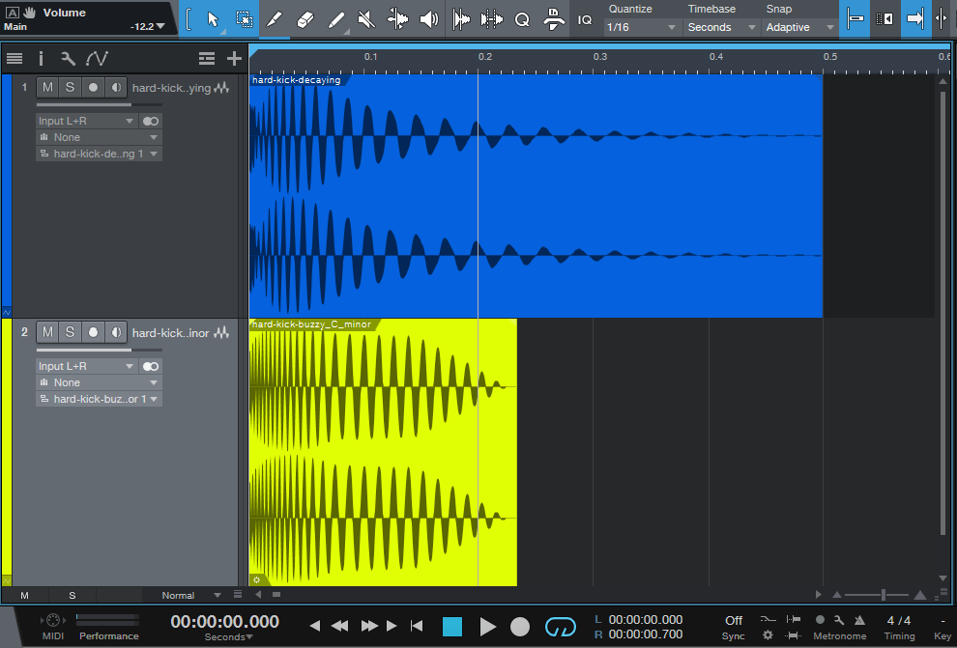Arm recording on track 1

click(x=93, y=87)
